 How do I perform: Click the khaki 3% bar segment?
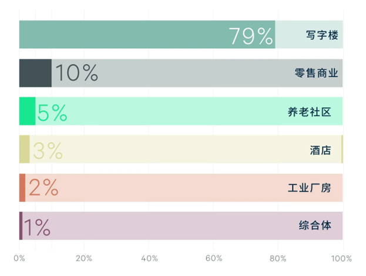(x=25, y=149)
